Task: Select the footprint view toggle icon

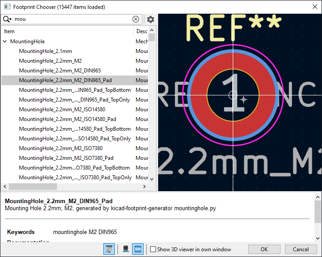Action: (137, 249)
